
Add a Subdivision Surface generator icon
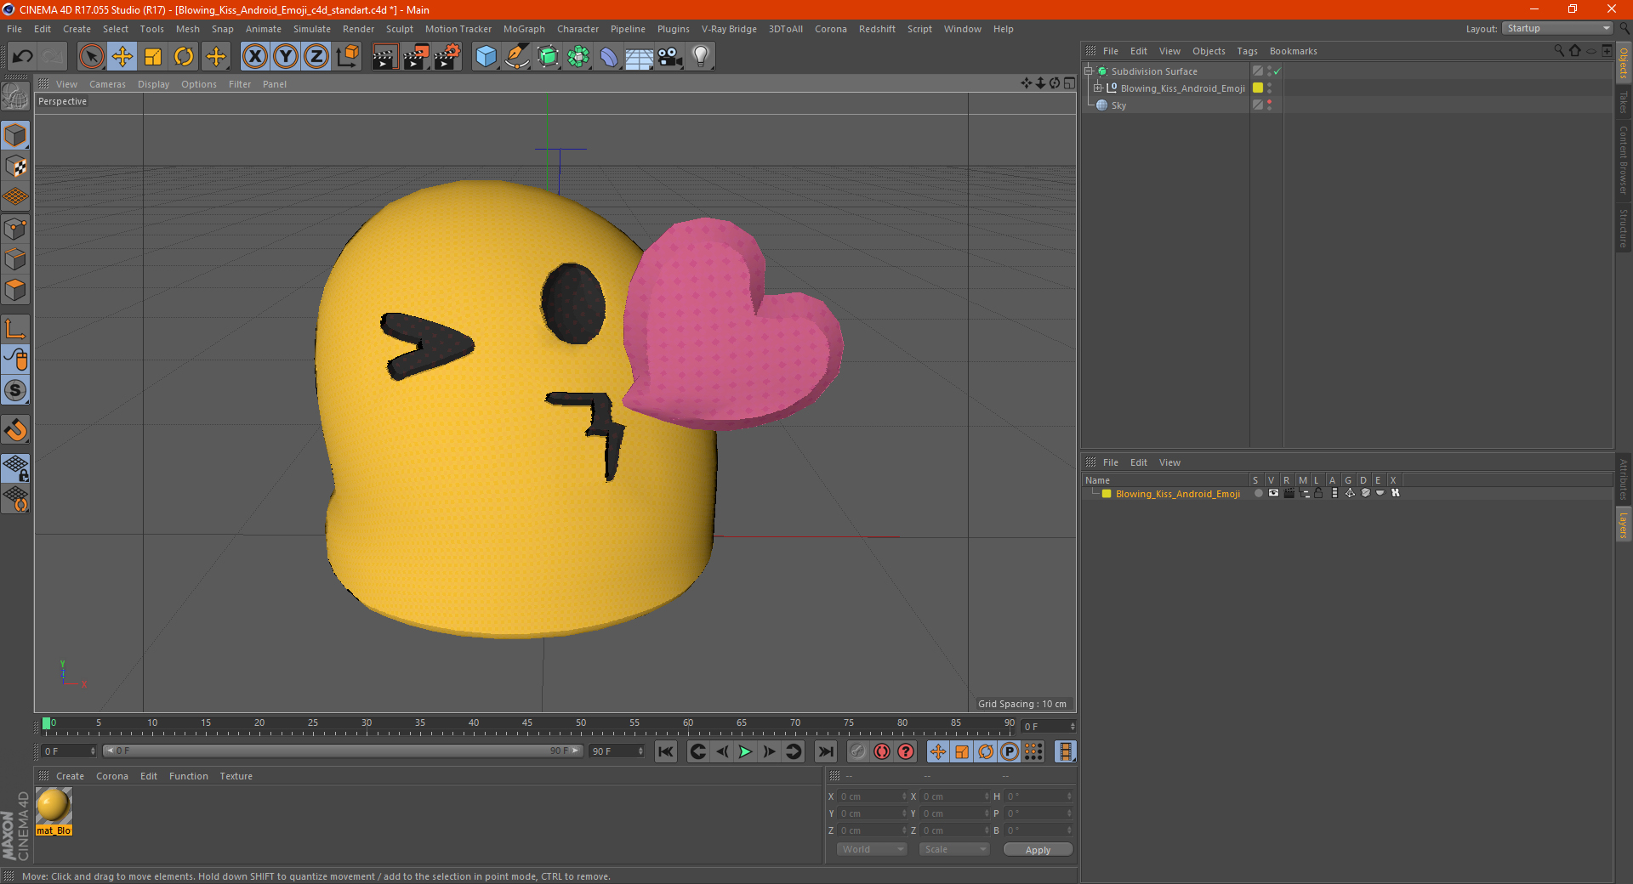pos(548,57)
